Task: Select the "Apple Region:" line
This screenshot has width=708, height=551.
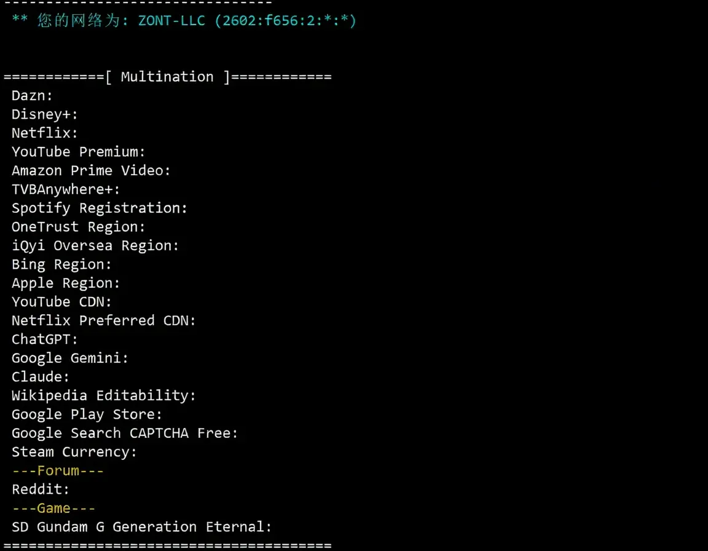Action: [x=66, y=283]
